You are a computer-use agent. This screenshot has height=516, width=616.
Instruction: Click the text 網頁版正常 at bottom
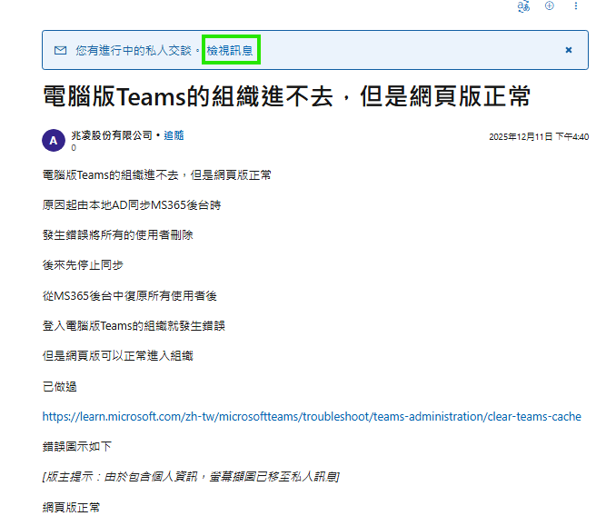[71, 507]
